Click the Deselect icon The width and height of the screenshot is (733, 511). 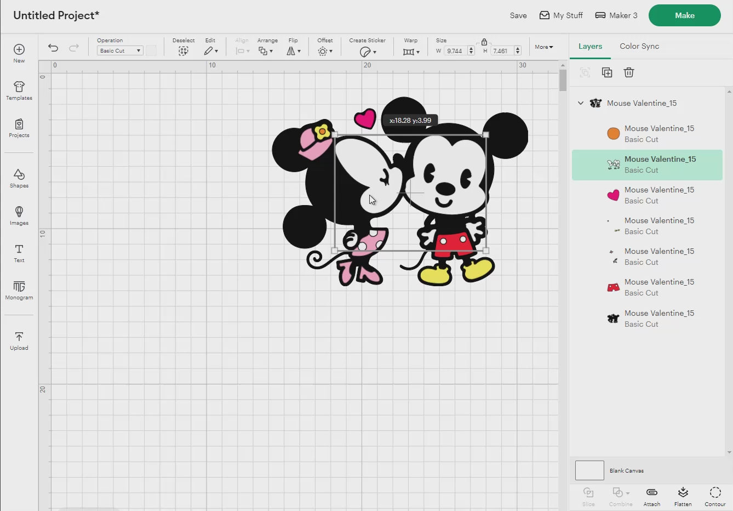click(184, 51)
